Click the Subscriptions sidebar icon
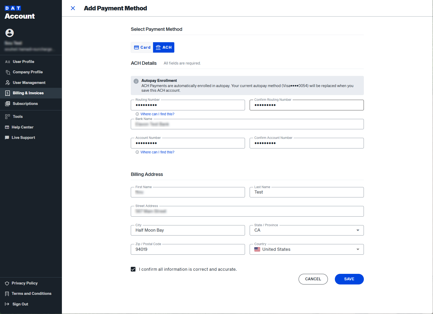The width and height of the screenshot is (433, 314). [x=8, y=104]
